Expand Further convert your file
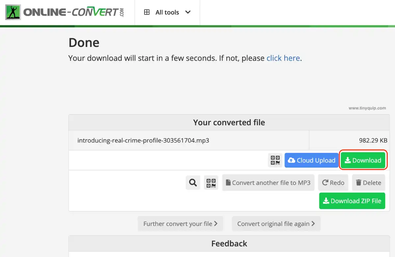395x257 pixels. [x=180, y=223]
